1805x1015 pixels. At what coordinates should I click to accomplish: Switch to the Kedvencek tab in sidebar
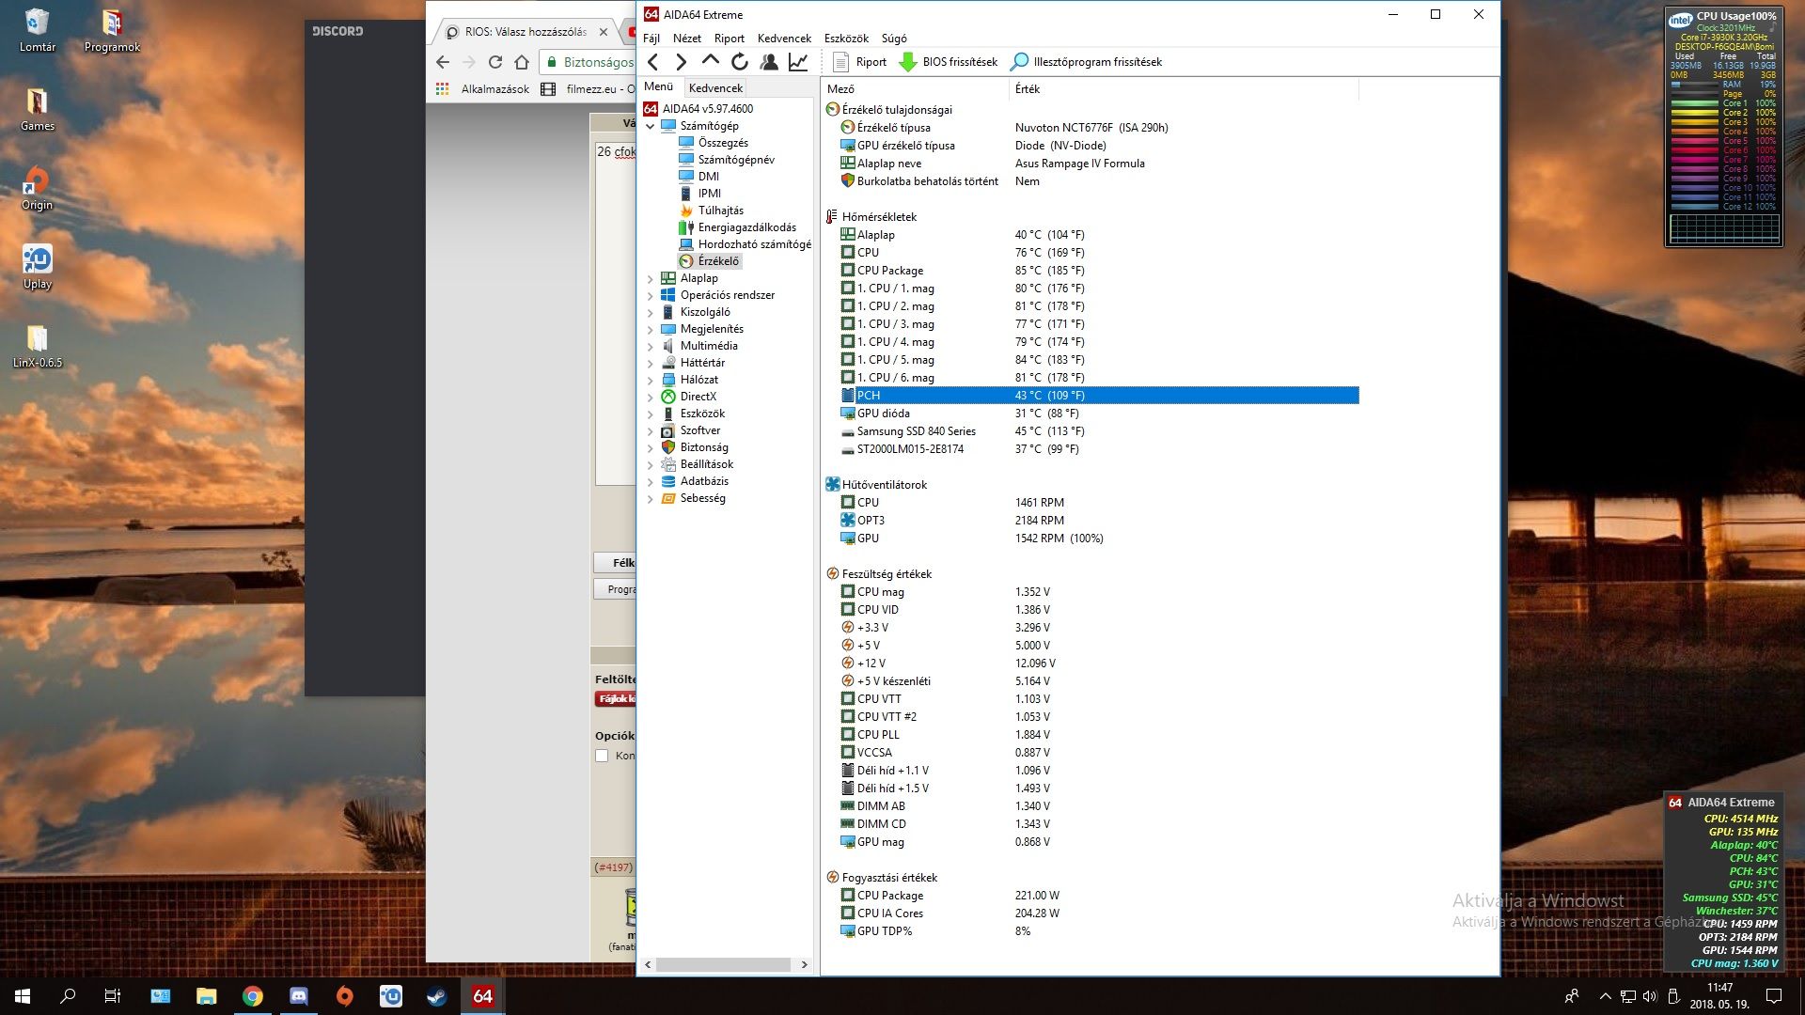click(715, 87)
